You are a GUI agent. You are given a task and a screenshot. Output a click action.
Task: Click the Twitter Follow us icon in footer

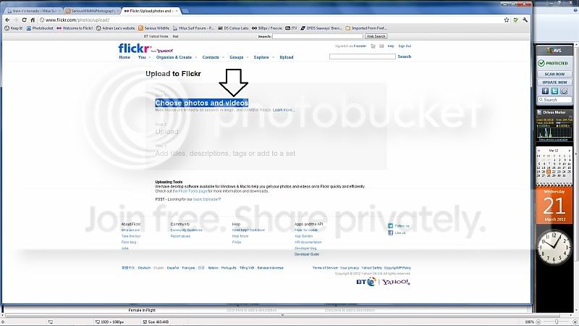tap(390, 226)
